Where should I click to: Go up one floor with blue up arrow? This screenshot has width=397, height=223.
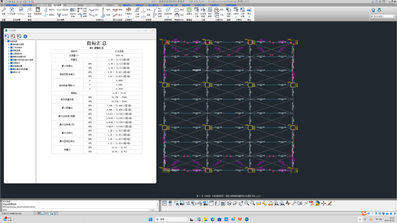click(x=373, y=10)
